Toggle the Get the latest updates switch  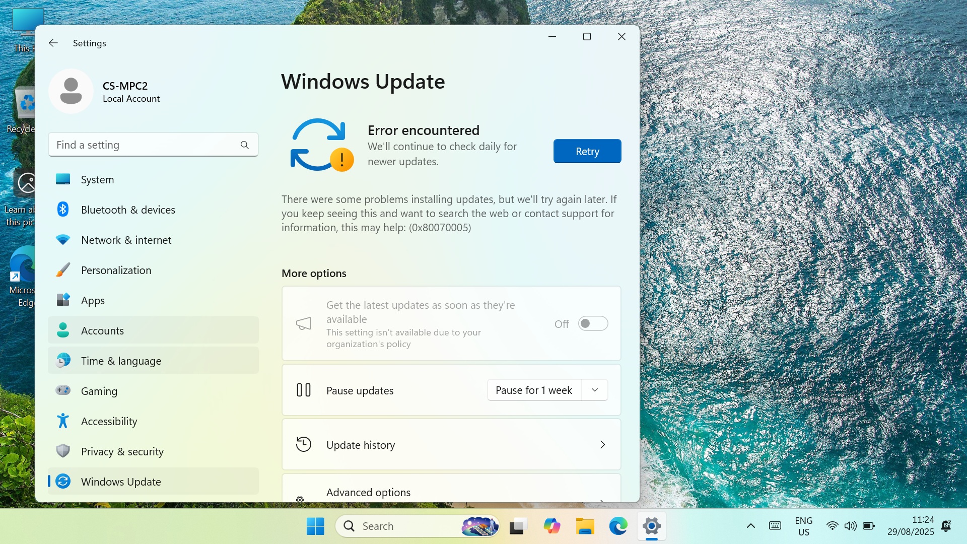[x=593, y=323]
